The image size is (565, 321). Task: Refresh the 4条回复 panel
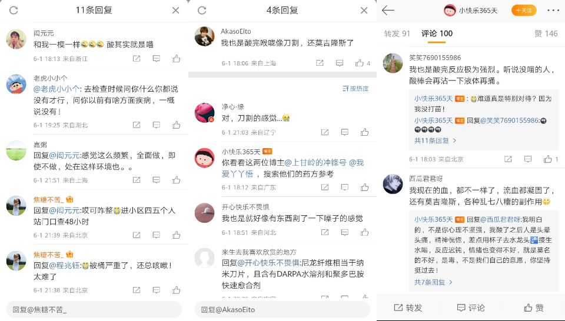(x=202, y=10)
